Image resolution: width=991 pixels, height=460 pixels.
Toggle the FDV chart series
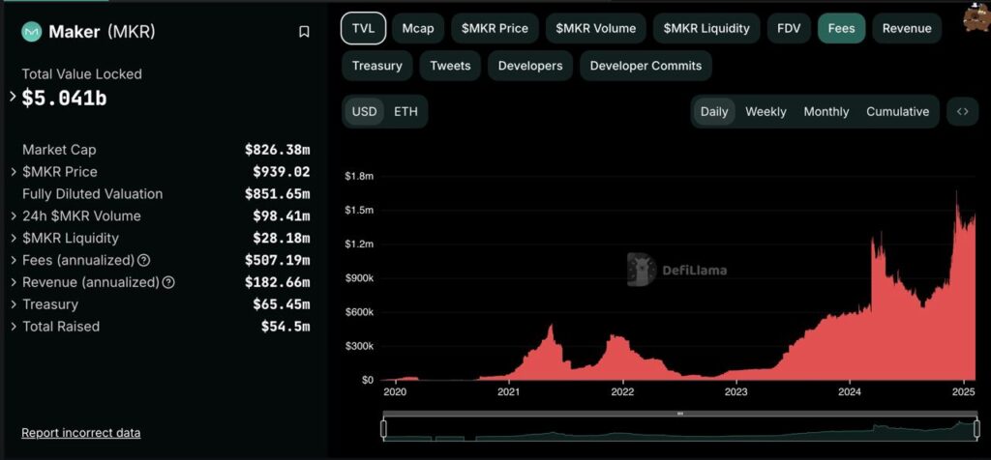click(x=789, y=28)
